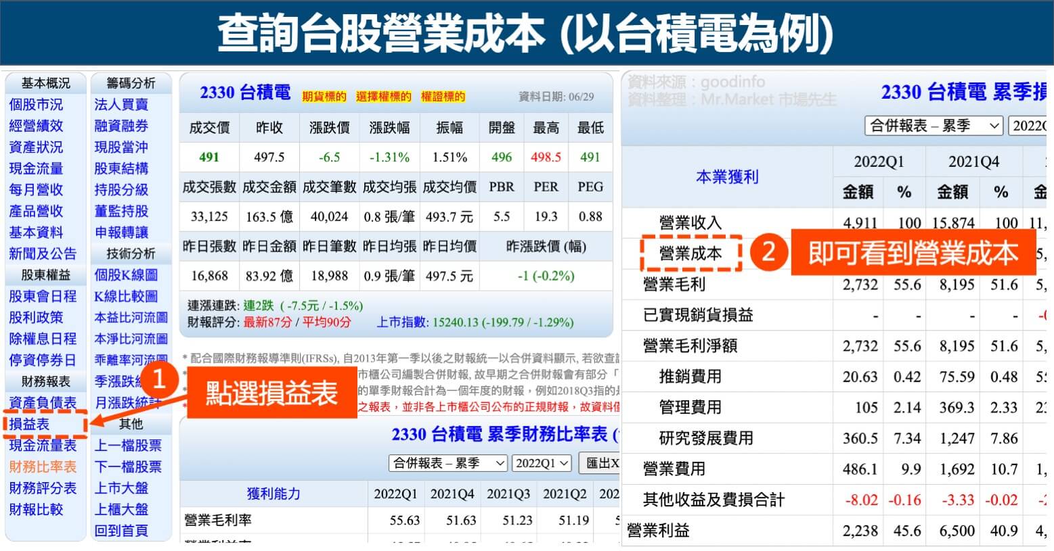The image size is (1054, 551).
Task: Open the quarter dropdown in income statement
Action: coord(1029,126)
